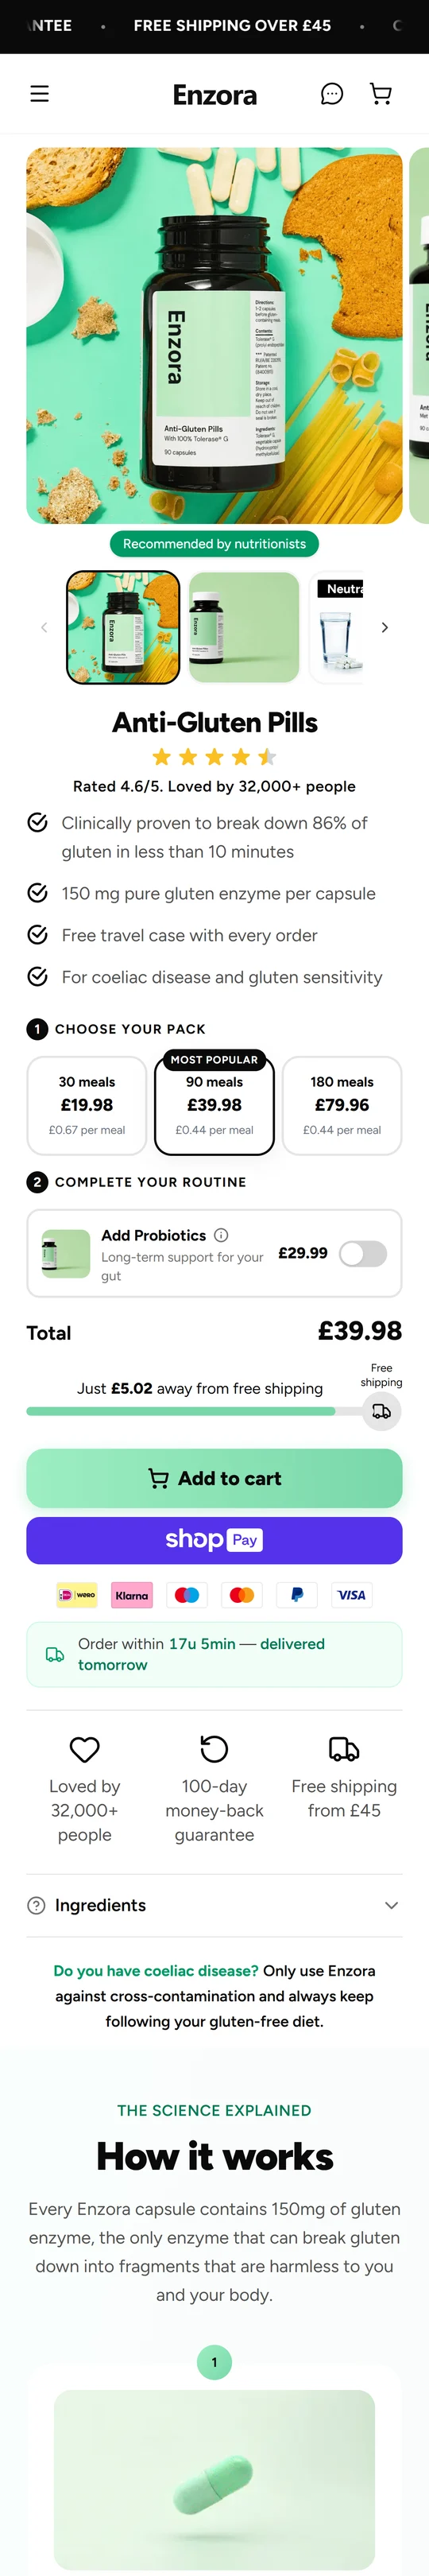Click the question mark icon beside Ingredients
The width and height of the screenshot is (429, 2576).
coord(37,1905)
